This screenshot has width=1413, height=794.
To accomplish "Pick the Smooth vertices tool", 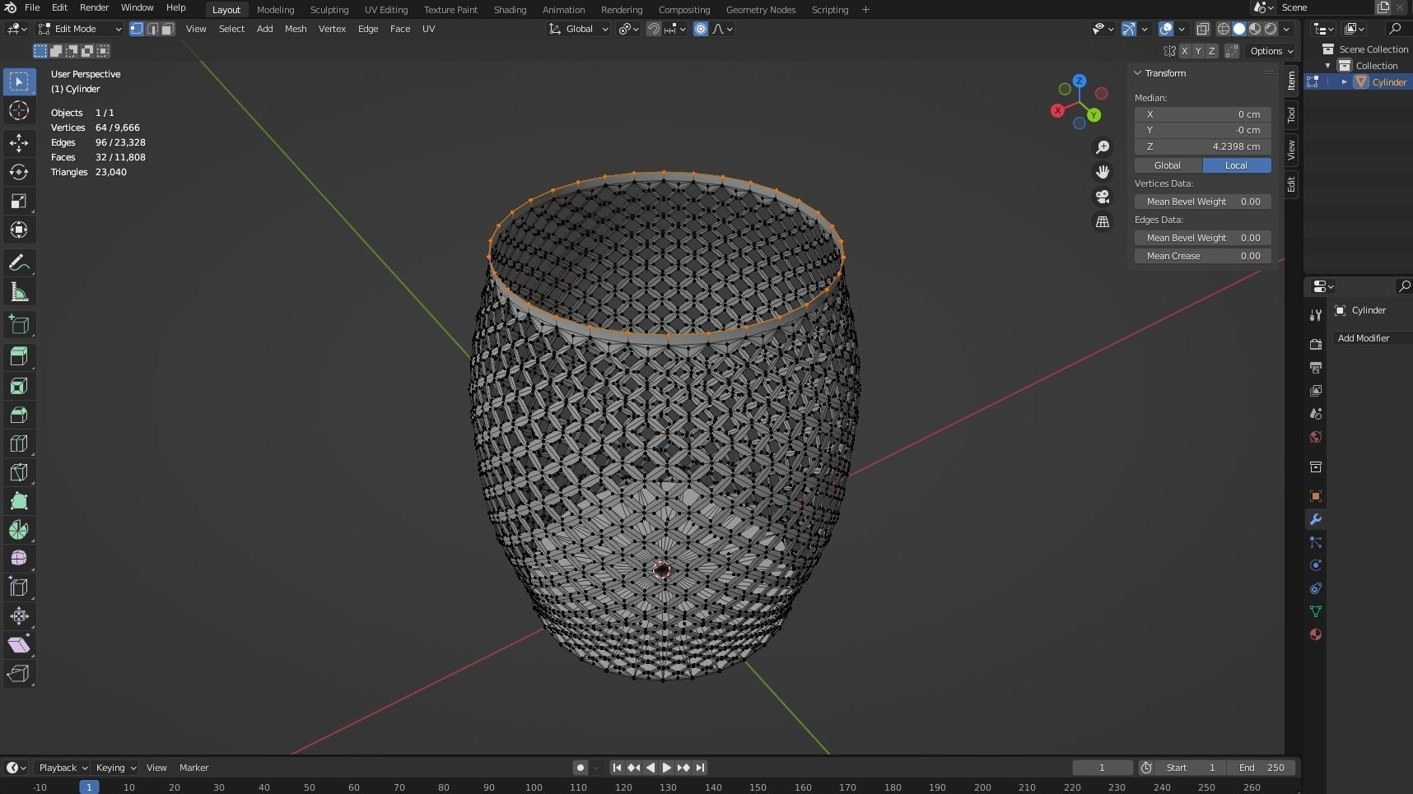I will (19, 558).
